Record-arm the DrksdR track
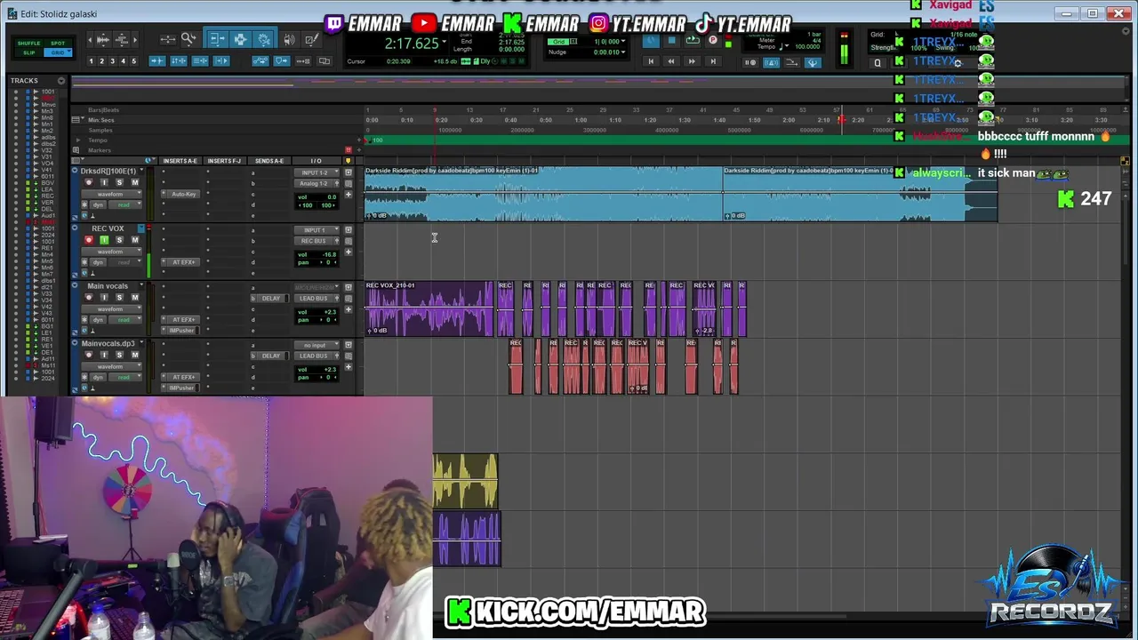Viewport: 1138px width, 640px height. (x=89, y=182)
